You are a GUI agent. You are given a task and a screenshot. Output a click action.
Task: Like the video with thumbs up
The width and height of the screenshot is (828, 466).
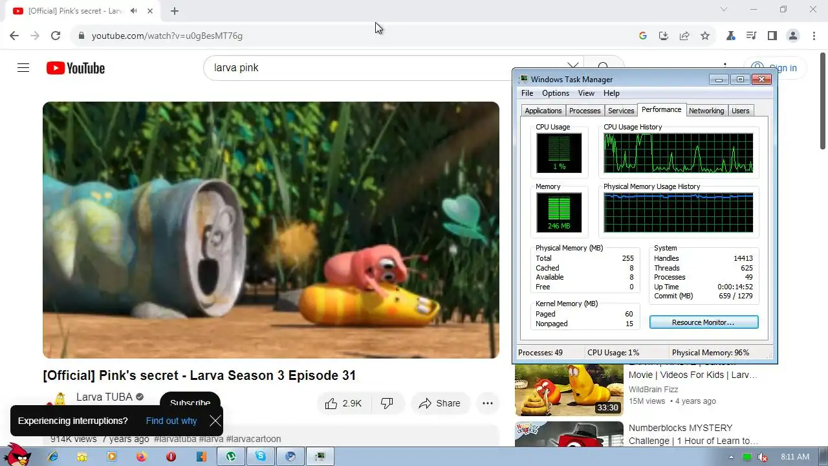[343, 403]
